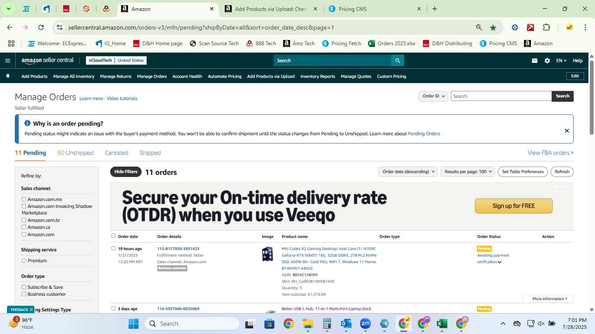595x334 pixels.
Task: Click in the order search input field
Action: (501, 96)
